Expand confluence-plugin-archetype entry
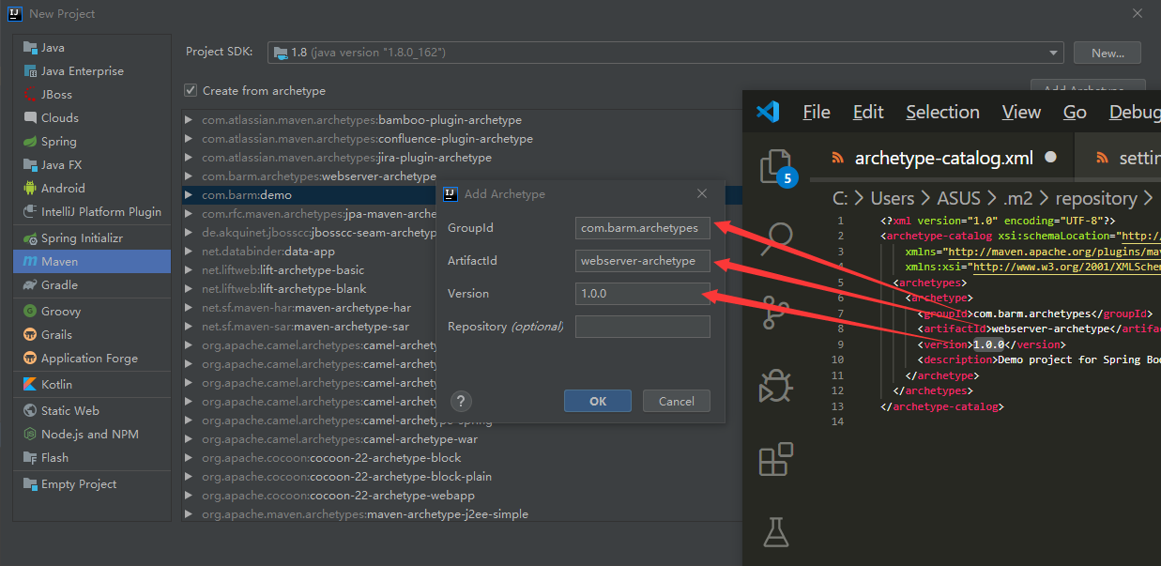The image size is (1161, 566). pyautogui.click(x=189, y=139)
